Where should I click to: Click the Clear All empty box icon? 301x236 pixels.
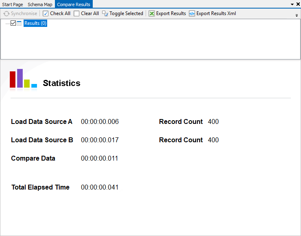pos(76,13)
